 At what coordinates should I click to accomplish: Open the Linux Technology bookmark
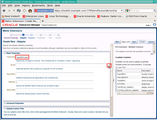click(x=58, y=16)
